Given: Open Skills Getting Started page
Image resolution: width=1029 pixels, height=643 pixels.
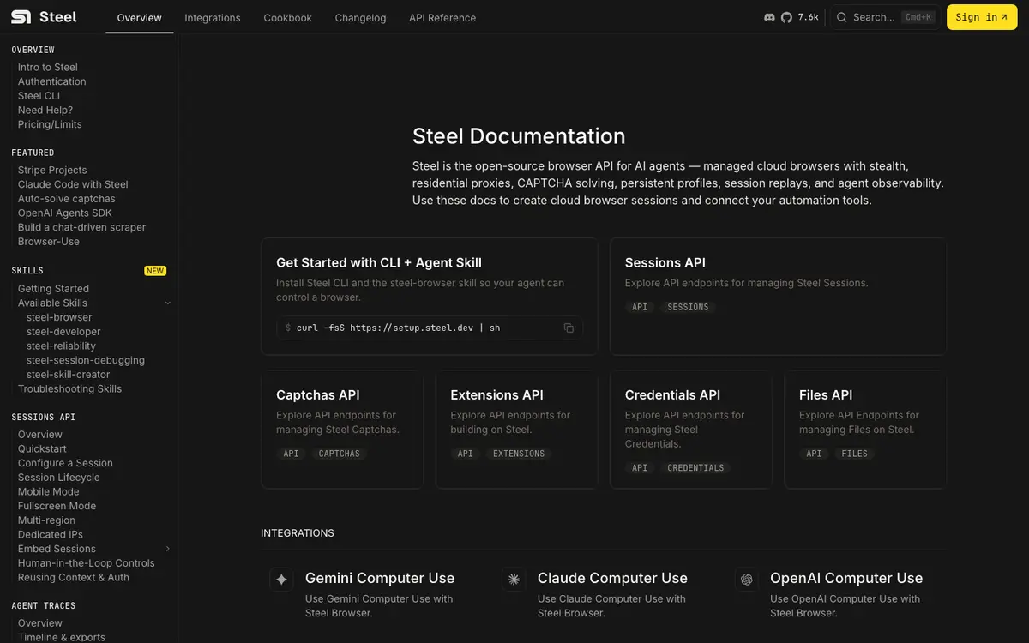Looking at the screenshot, I should (x=53, y=289).
